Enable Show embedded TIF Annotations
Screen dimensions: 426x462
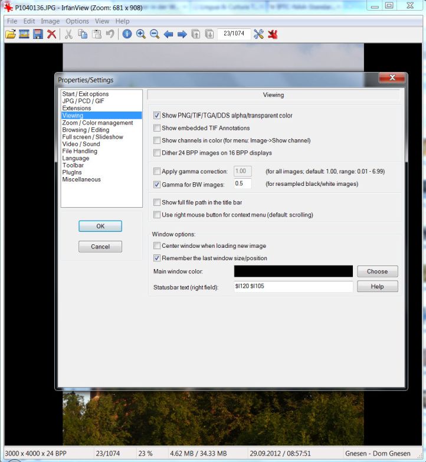[157, 128]
